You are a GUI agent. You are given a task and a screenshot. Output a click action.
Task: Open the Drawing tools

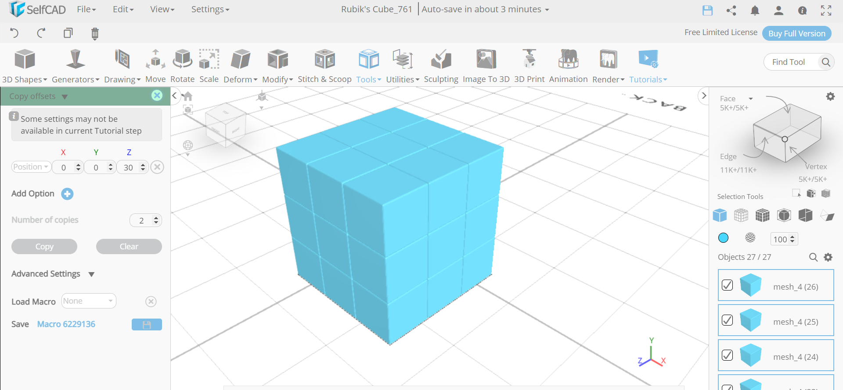pyautogui.click(x=122, y=67)
